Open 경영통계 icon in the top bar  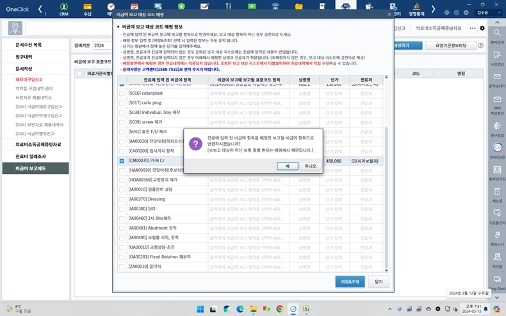(418, 9)
